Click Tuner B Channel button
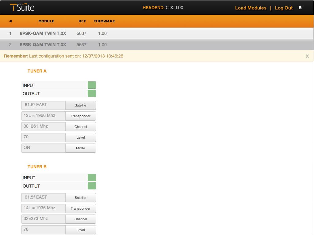The image size is (314, 235). (x=81, y=219)
